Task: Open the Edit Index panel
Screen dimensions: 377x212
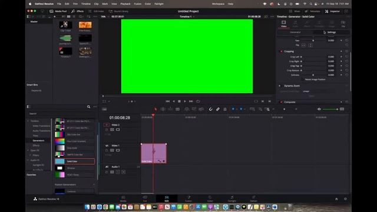Action: pyautogui.click(x=96, y=11)
